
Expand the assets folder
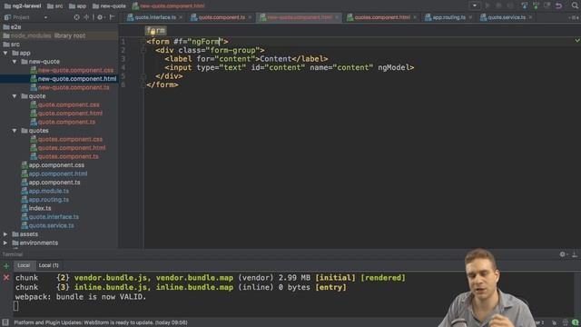pyautogui.click(x=5, y=234)
